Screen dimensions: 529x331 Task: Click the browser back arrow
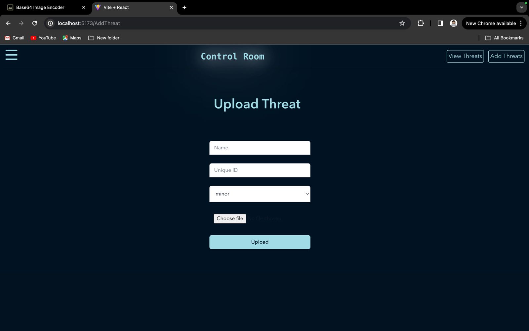pos(8,23)
